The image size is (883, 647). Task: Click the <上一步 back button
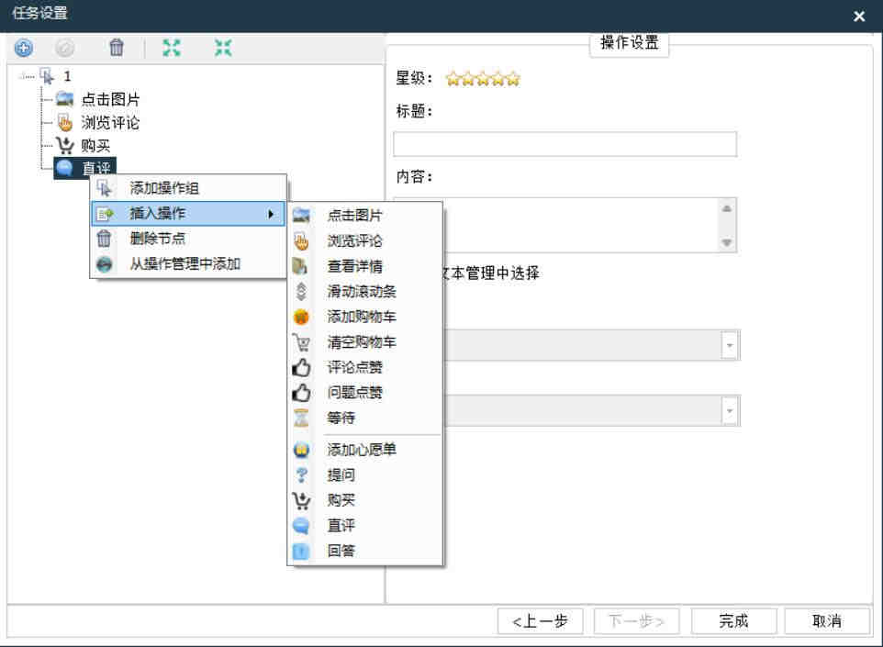point(540,621)
